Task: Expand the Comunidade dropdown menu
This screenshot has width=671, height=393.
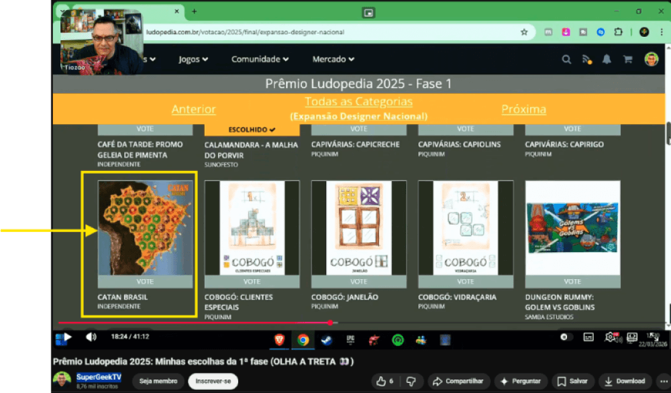Action: tap(260, 59)
